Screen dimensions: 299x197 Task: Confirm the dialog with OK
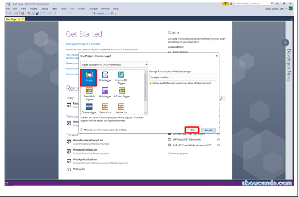pos(192,130)
